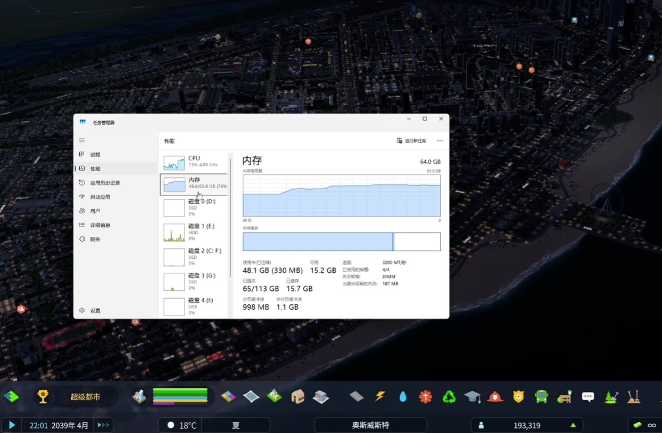Viewport: 662px width, 433px height.
Task: Open the Transportation bus tool
Action: point(541,396)
